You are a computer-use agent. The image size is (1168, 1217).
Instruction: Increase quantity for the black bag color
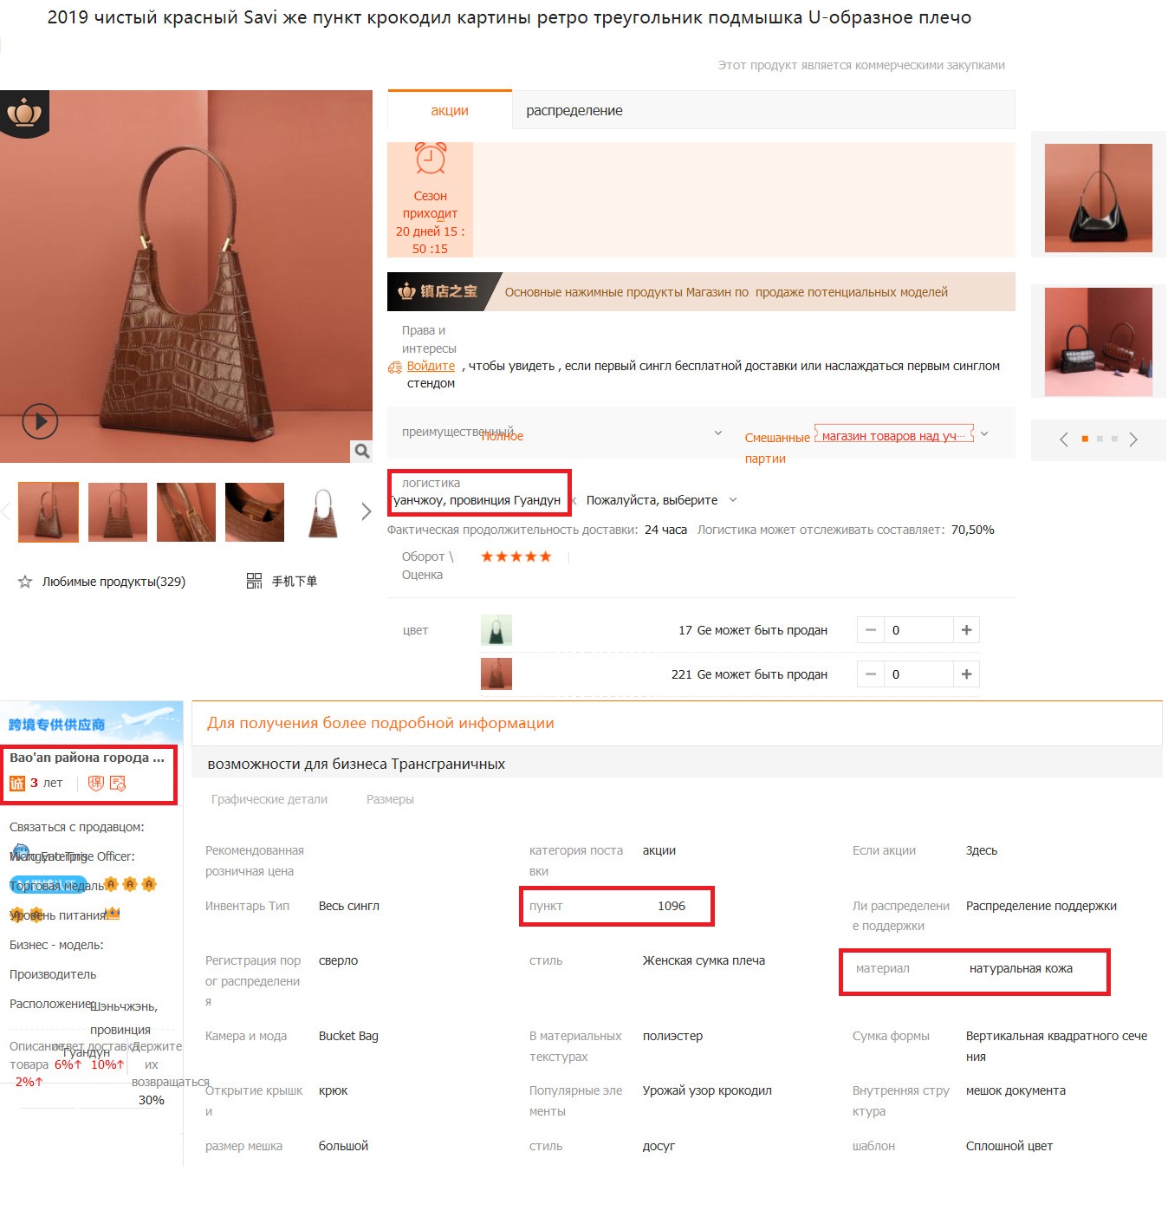tap(966, 630)
